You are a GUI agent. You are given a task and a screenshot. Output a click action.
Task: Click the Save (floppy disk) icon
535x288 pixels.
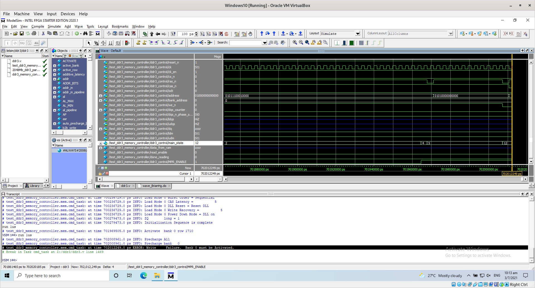point(21,34)
